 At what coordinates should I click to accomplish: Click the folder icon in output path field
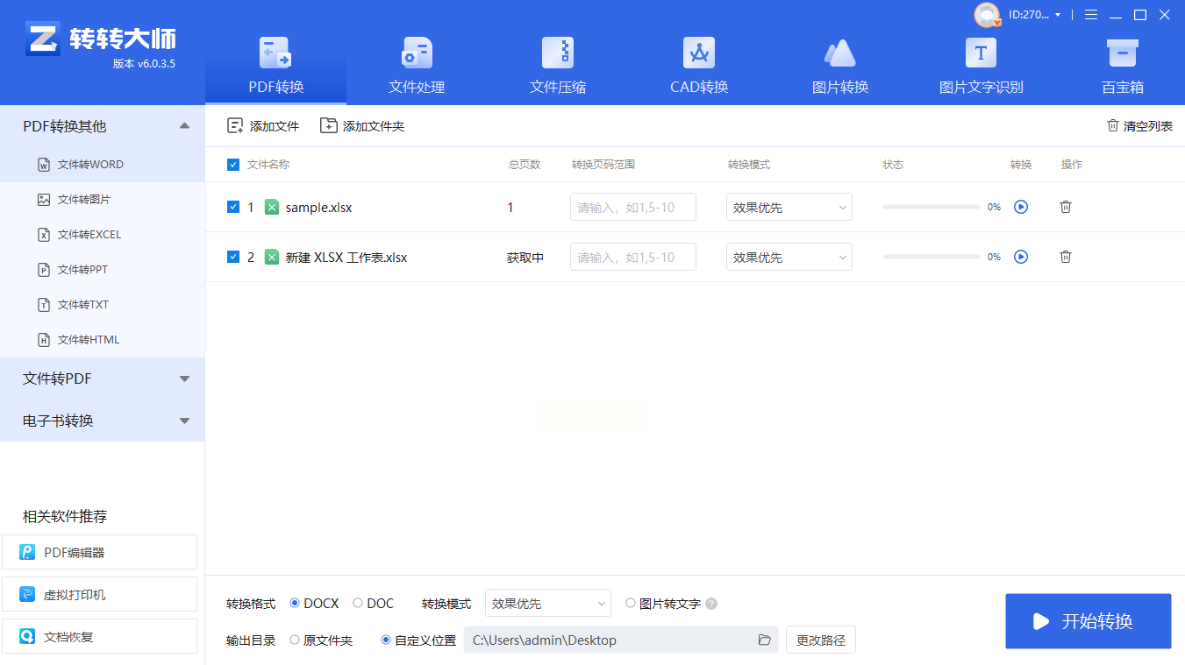coord(764,640)
